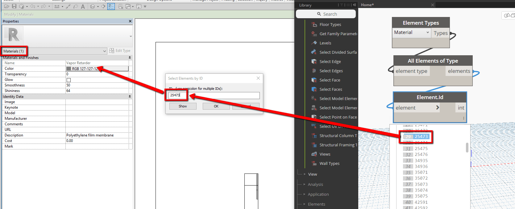Confirm with OK in Select Elements by ID
The image size is (515, 209).
coord(216,106)
